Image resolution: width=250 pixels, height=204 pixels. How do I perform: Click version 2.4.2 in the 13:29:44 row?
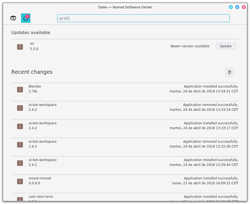coord(33,165)
